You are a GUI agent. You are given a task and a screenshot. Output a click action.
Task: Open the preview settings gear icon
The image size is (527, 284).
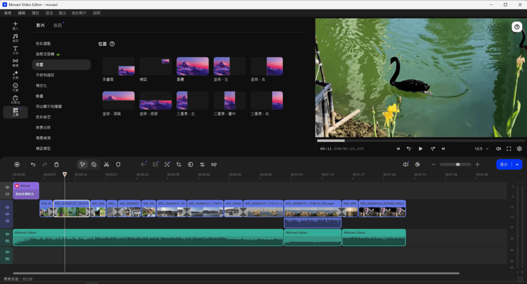[519, 149]
